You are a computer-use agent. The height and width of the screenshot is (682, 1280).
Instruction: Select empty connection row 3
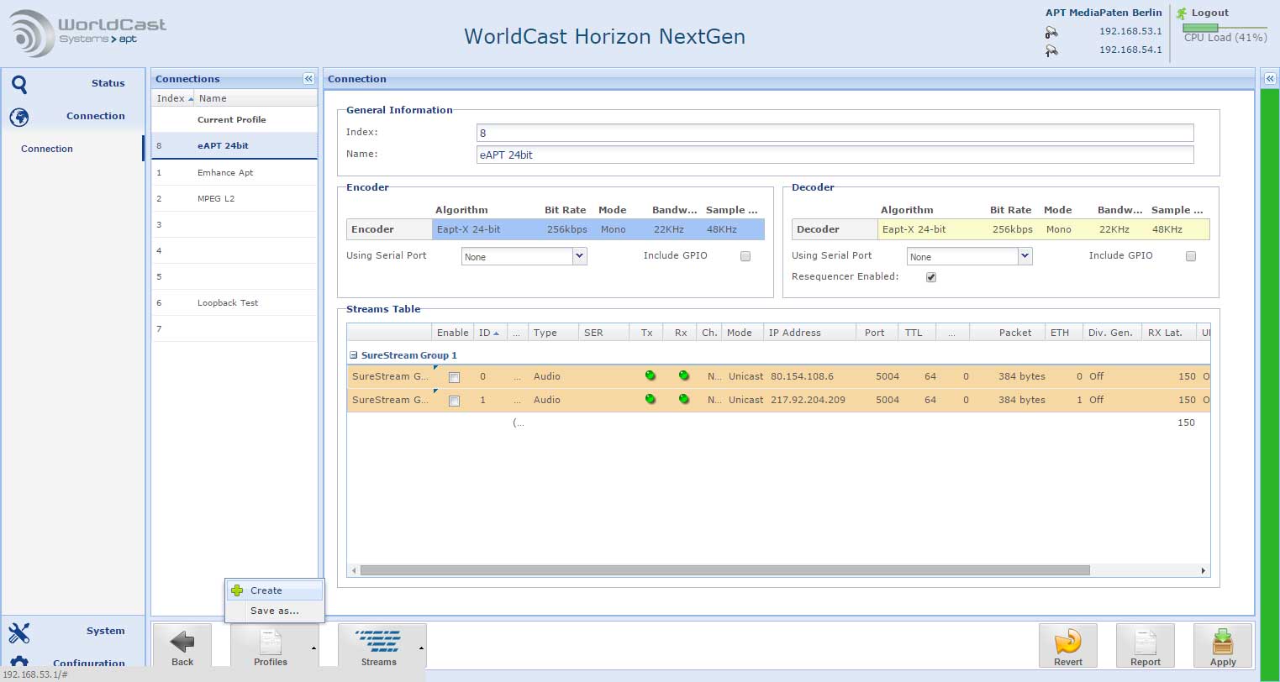(234, 224)
